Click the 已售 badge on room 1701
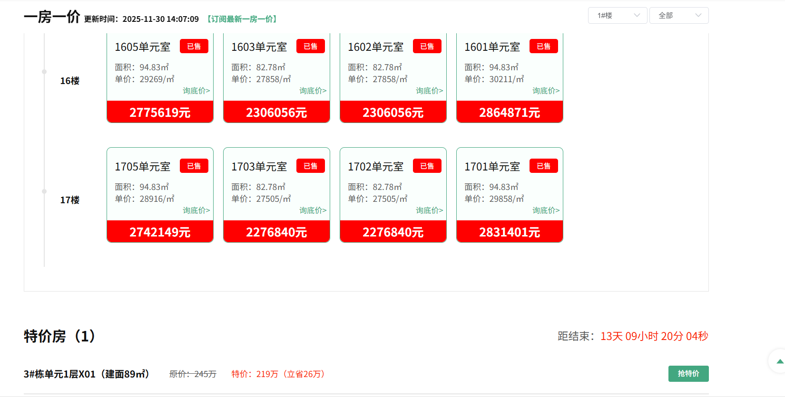This screenshot has width=785, height=397. point(543,166)
